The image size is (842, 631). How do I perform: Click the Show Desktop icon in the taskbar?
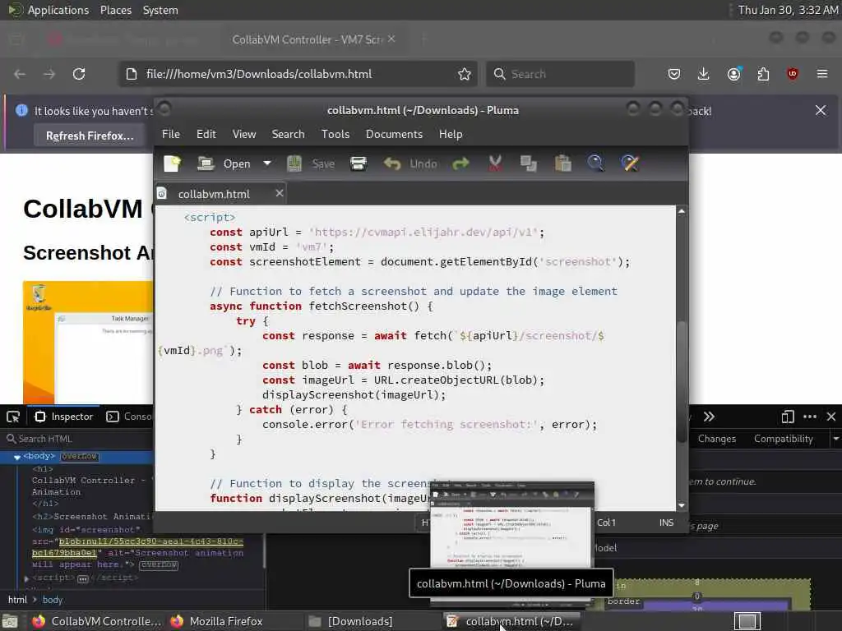tap(10, 622)
